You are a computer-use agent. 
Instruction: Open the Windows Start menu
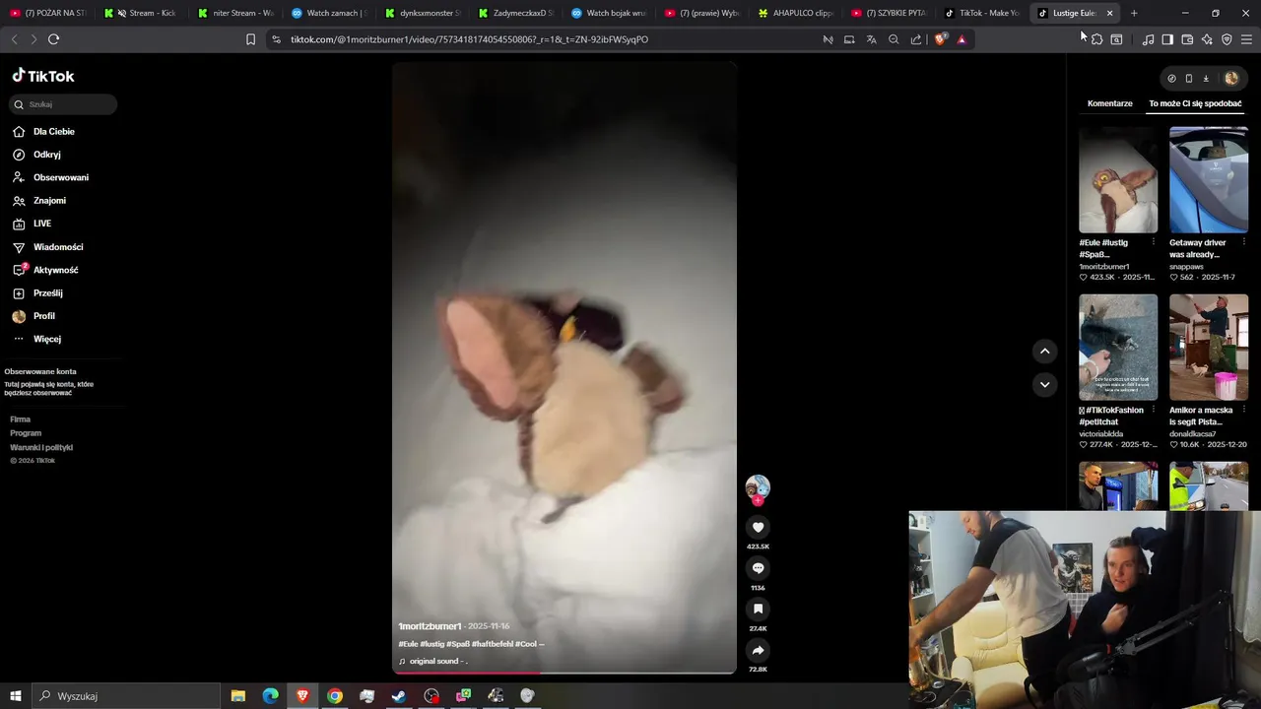[15, 696]
